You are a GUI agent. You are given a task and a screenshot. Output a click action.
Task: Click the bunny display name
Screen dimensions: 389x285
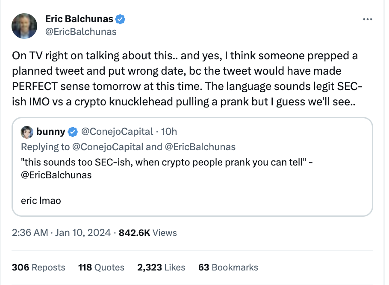[50, 132]
